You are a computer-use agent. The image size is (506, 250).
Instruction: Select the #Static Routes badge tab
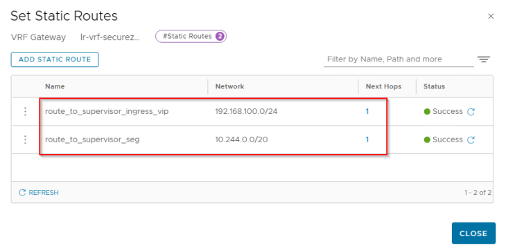(x=191, y=37)
